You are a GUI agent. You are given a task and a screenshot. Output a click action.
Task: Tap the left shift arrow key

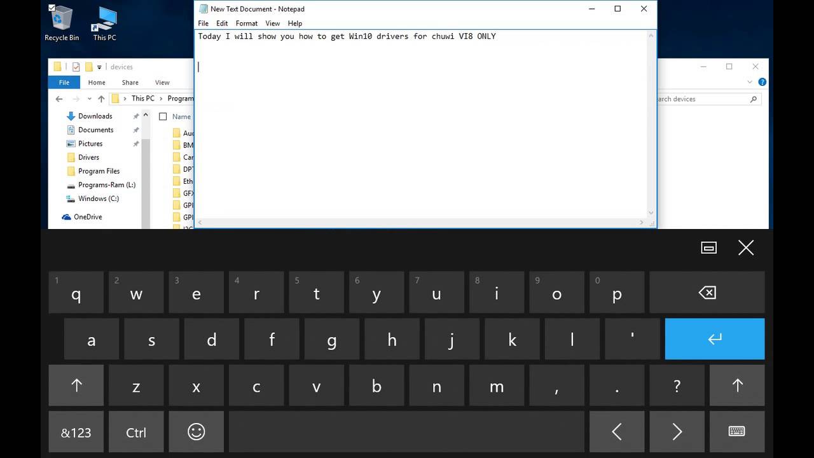[x=76, y=385]
